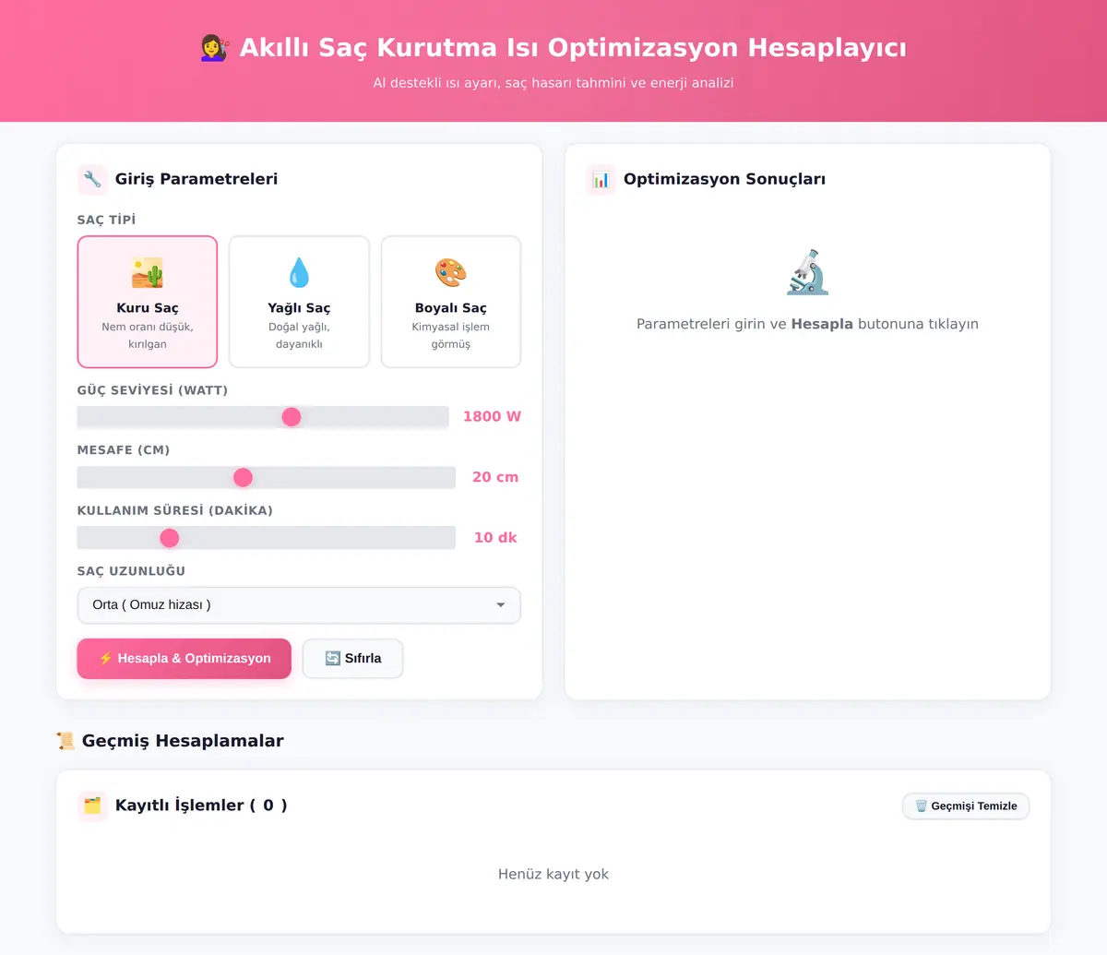Screen dimensions: 1107x955
Task: Click the bar chart icon beside Optimizasyon Sonuçları
Action: point(601,179)
